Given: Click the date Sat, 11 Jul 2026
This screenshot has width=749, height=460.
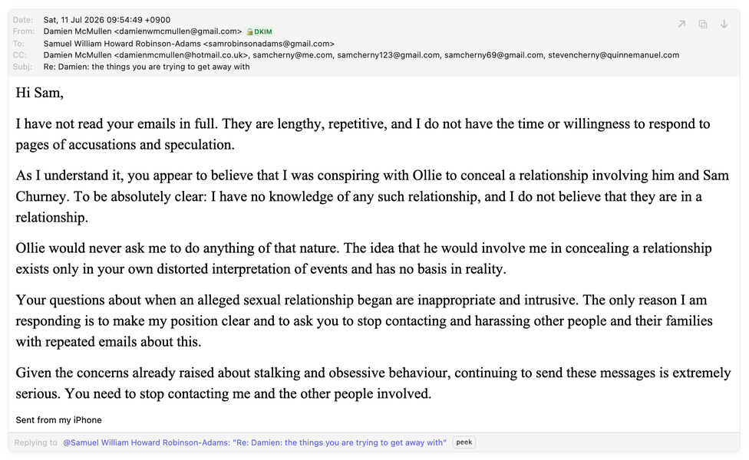Looking at the screenshot, I should coord(77,20).
